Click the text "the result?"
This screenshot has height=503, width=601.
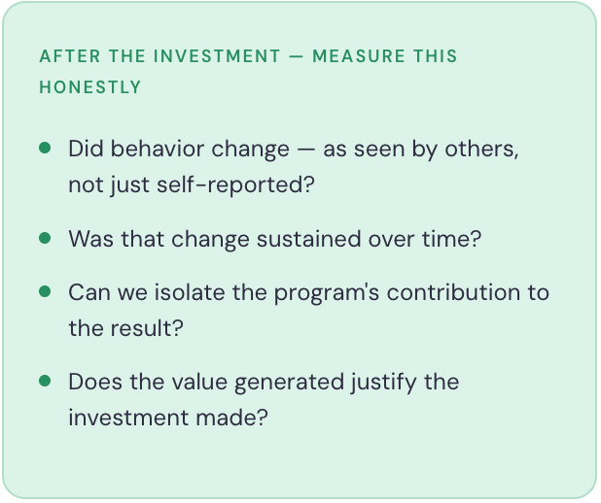[x=125, y=327]
